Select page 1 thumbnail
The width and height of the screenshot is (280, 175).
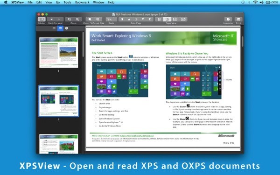point(59,52)
